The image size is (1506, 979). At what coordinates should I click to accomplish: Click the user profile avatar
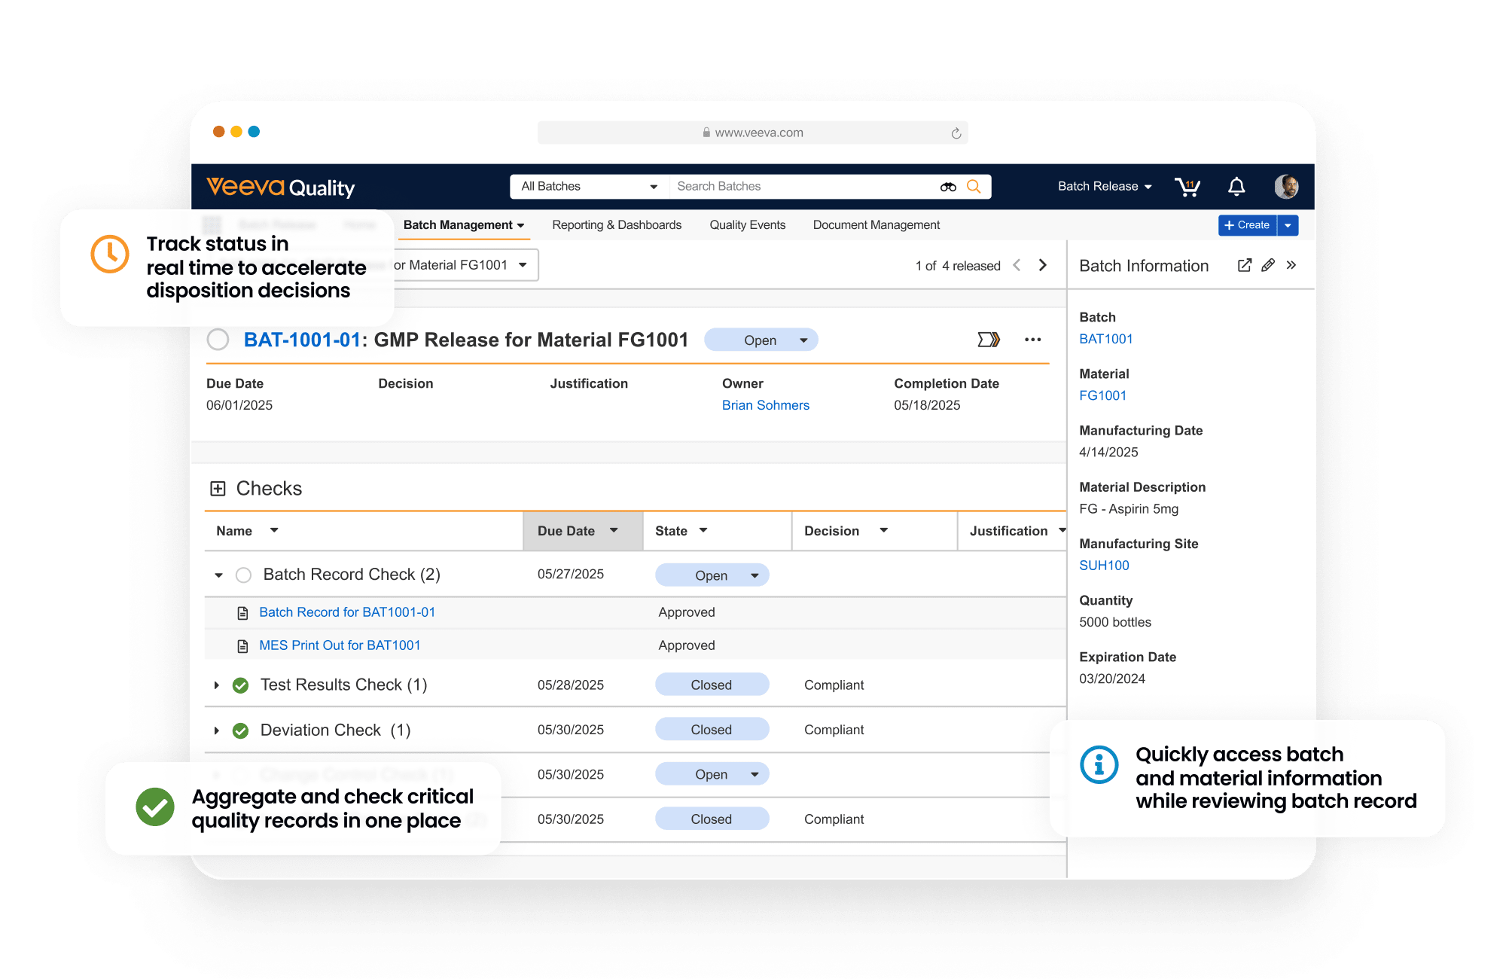pos(1286,187)
